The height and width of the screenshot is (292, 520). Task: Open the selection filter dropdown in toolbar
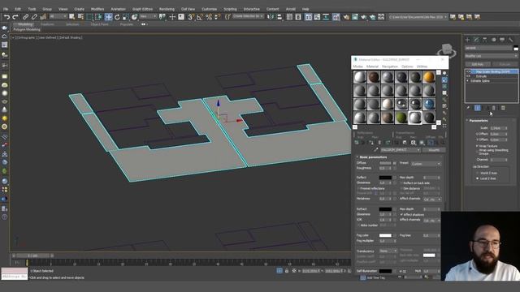click(58, 16)
